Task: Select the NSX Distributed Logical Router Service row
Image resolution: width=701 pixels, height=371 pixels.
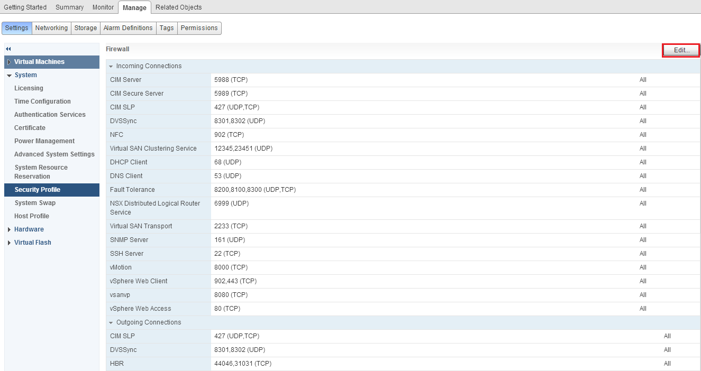Action: coord(403,208)
